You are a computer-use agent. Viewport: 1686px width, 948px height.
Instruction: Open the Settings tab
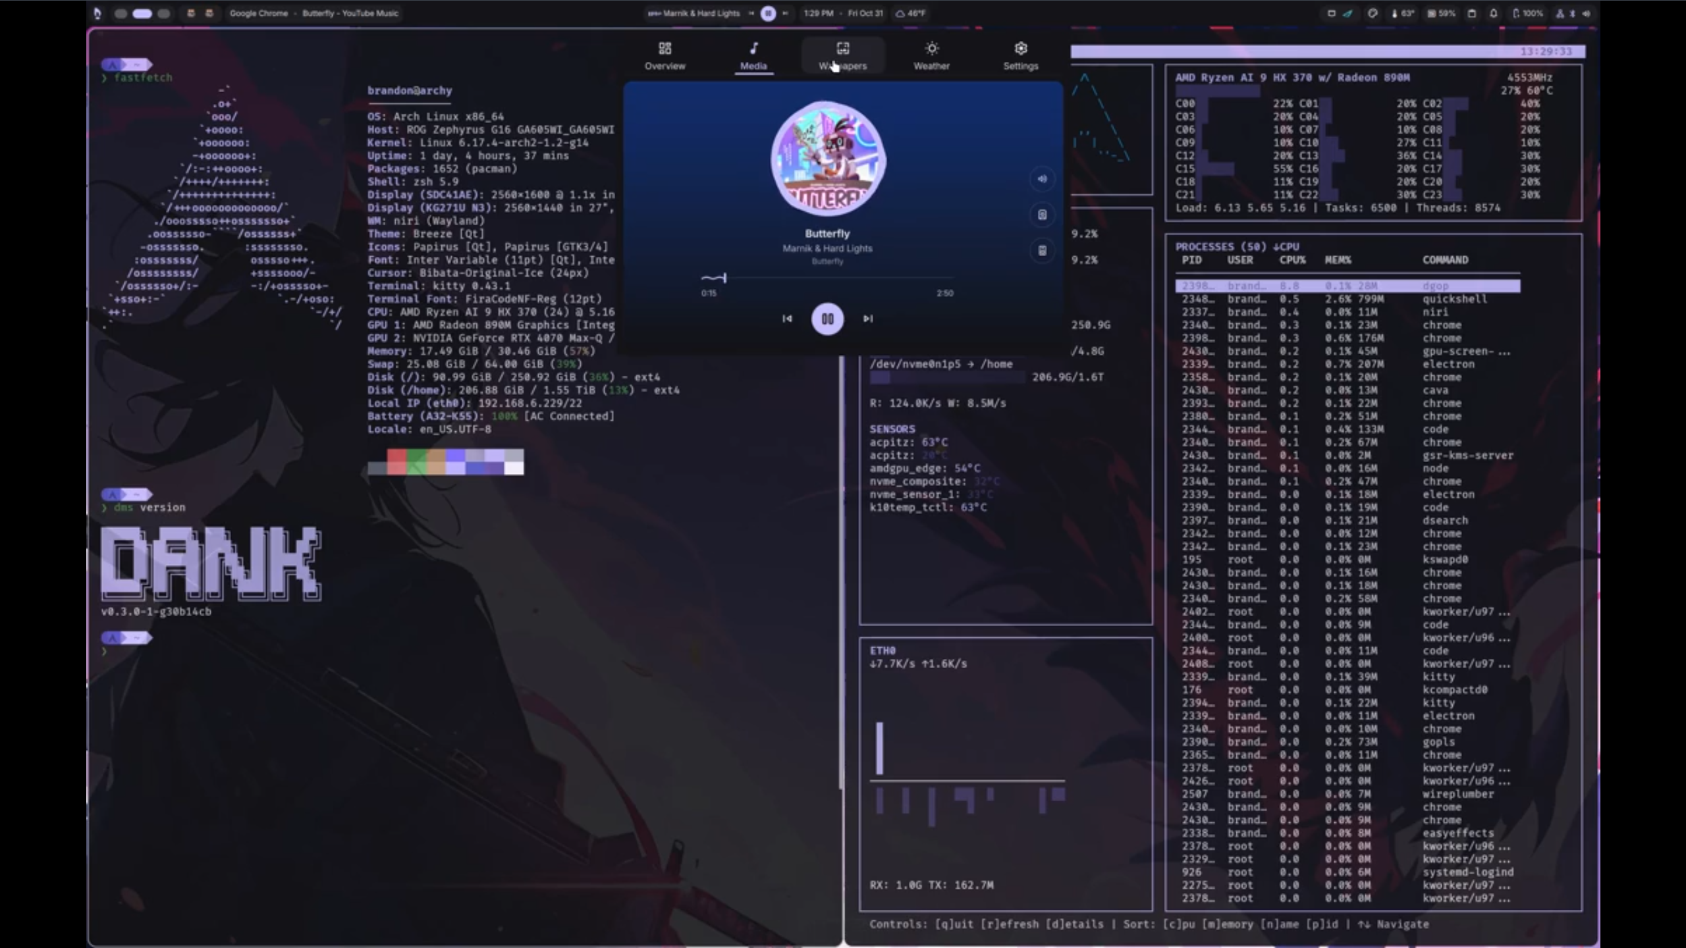tap(1020, 56)
